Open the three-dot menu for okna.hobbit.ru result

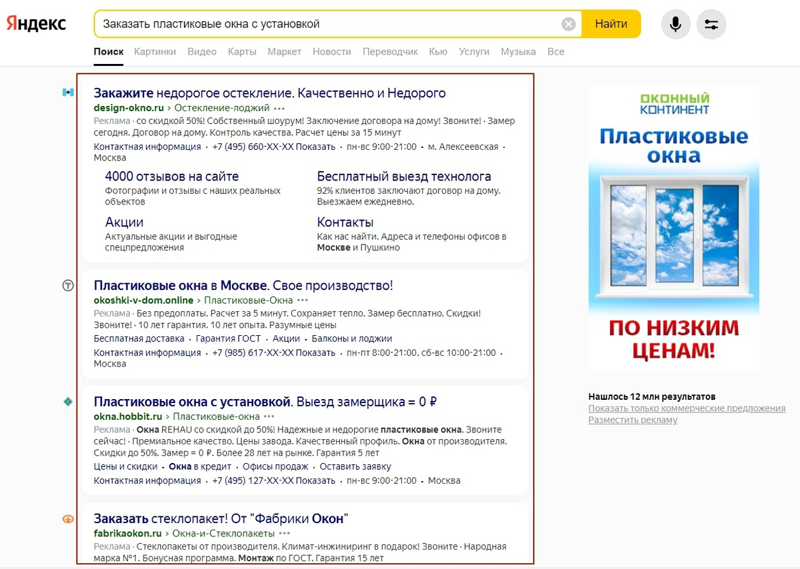(269, 417)
